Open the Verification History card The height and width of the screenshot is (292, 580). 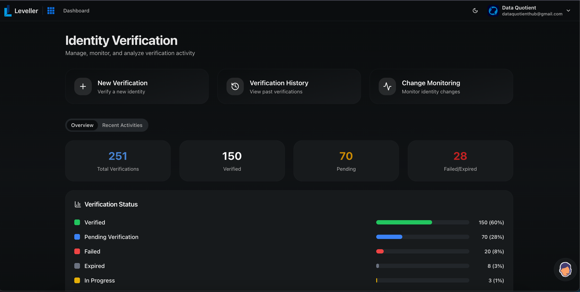pyautogui.click(x=289, y=86)
